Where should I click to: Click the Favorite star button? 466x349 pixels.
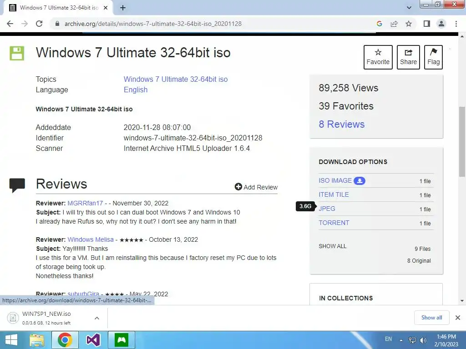tap(378, 57)
